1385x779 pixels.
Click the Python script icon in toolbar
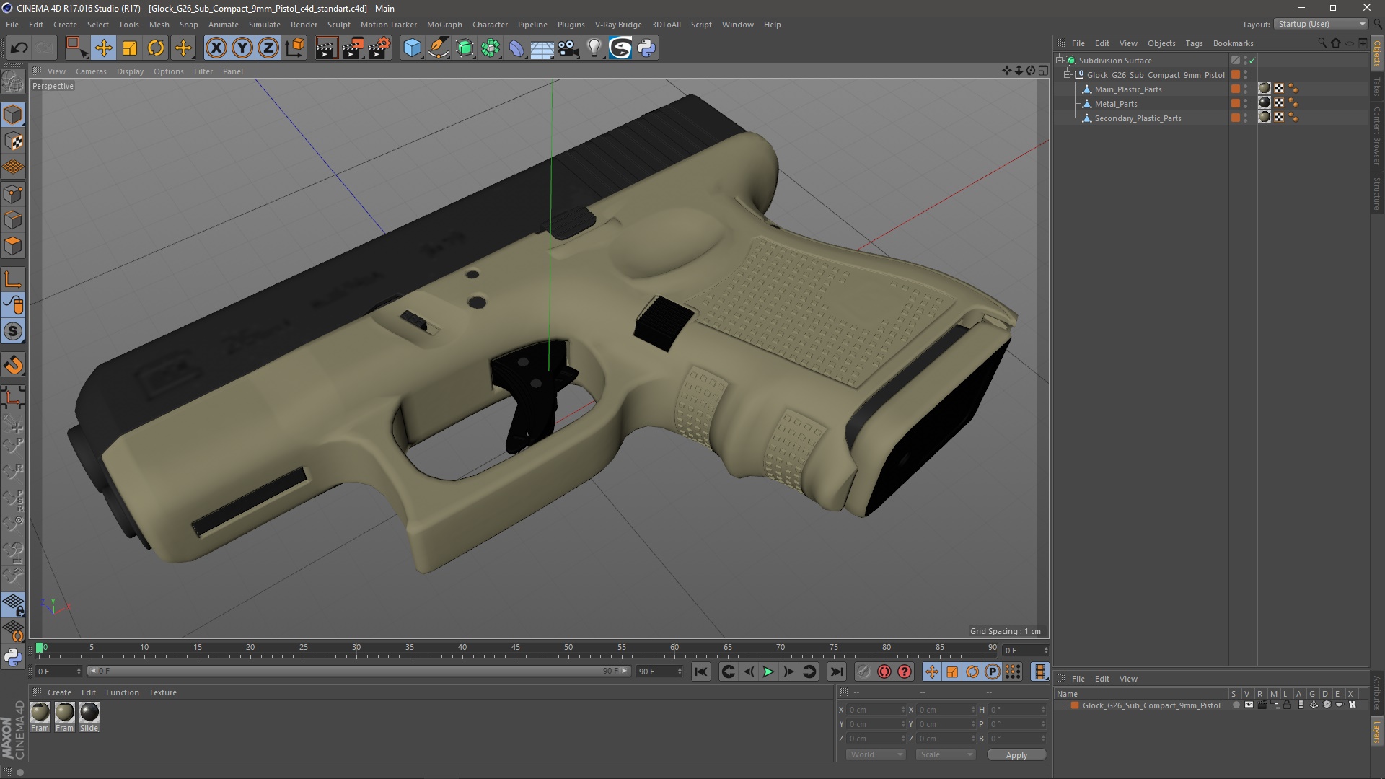(646, 48)
